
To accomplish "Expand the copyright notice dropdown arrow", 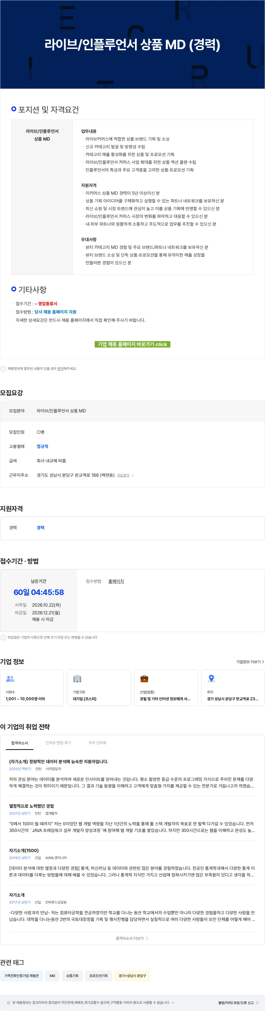I will [173, 1002].
